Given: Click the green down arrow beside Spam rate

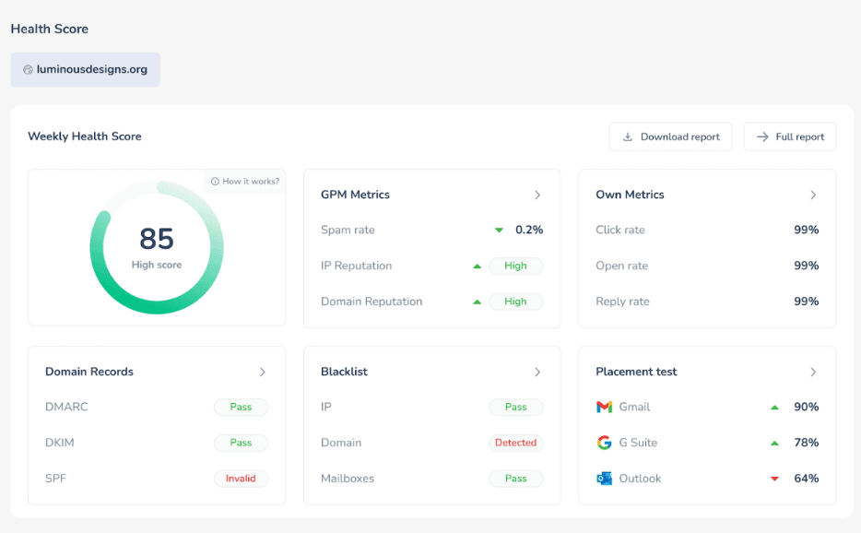Looking at the screenshot, I should click(499, 230).
